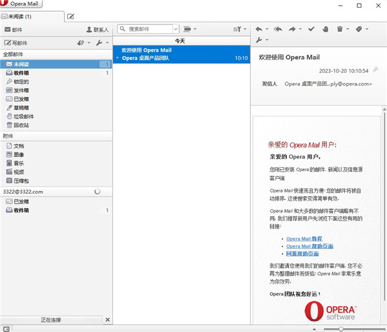Switch to the 联系人 contacts tab

click(97, 30)
